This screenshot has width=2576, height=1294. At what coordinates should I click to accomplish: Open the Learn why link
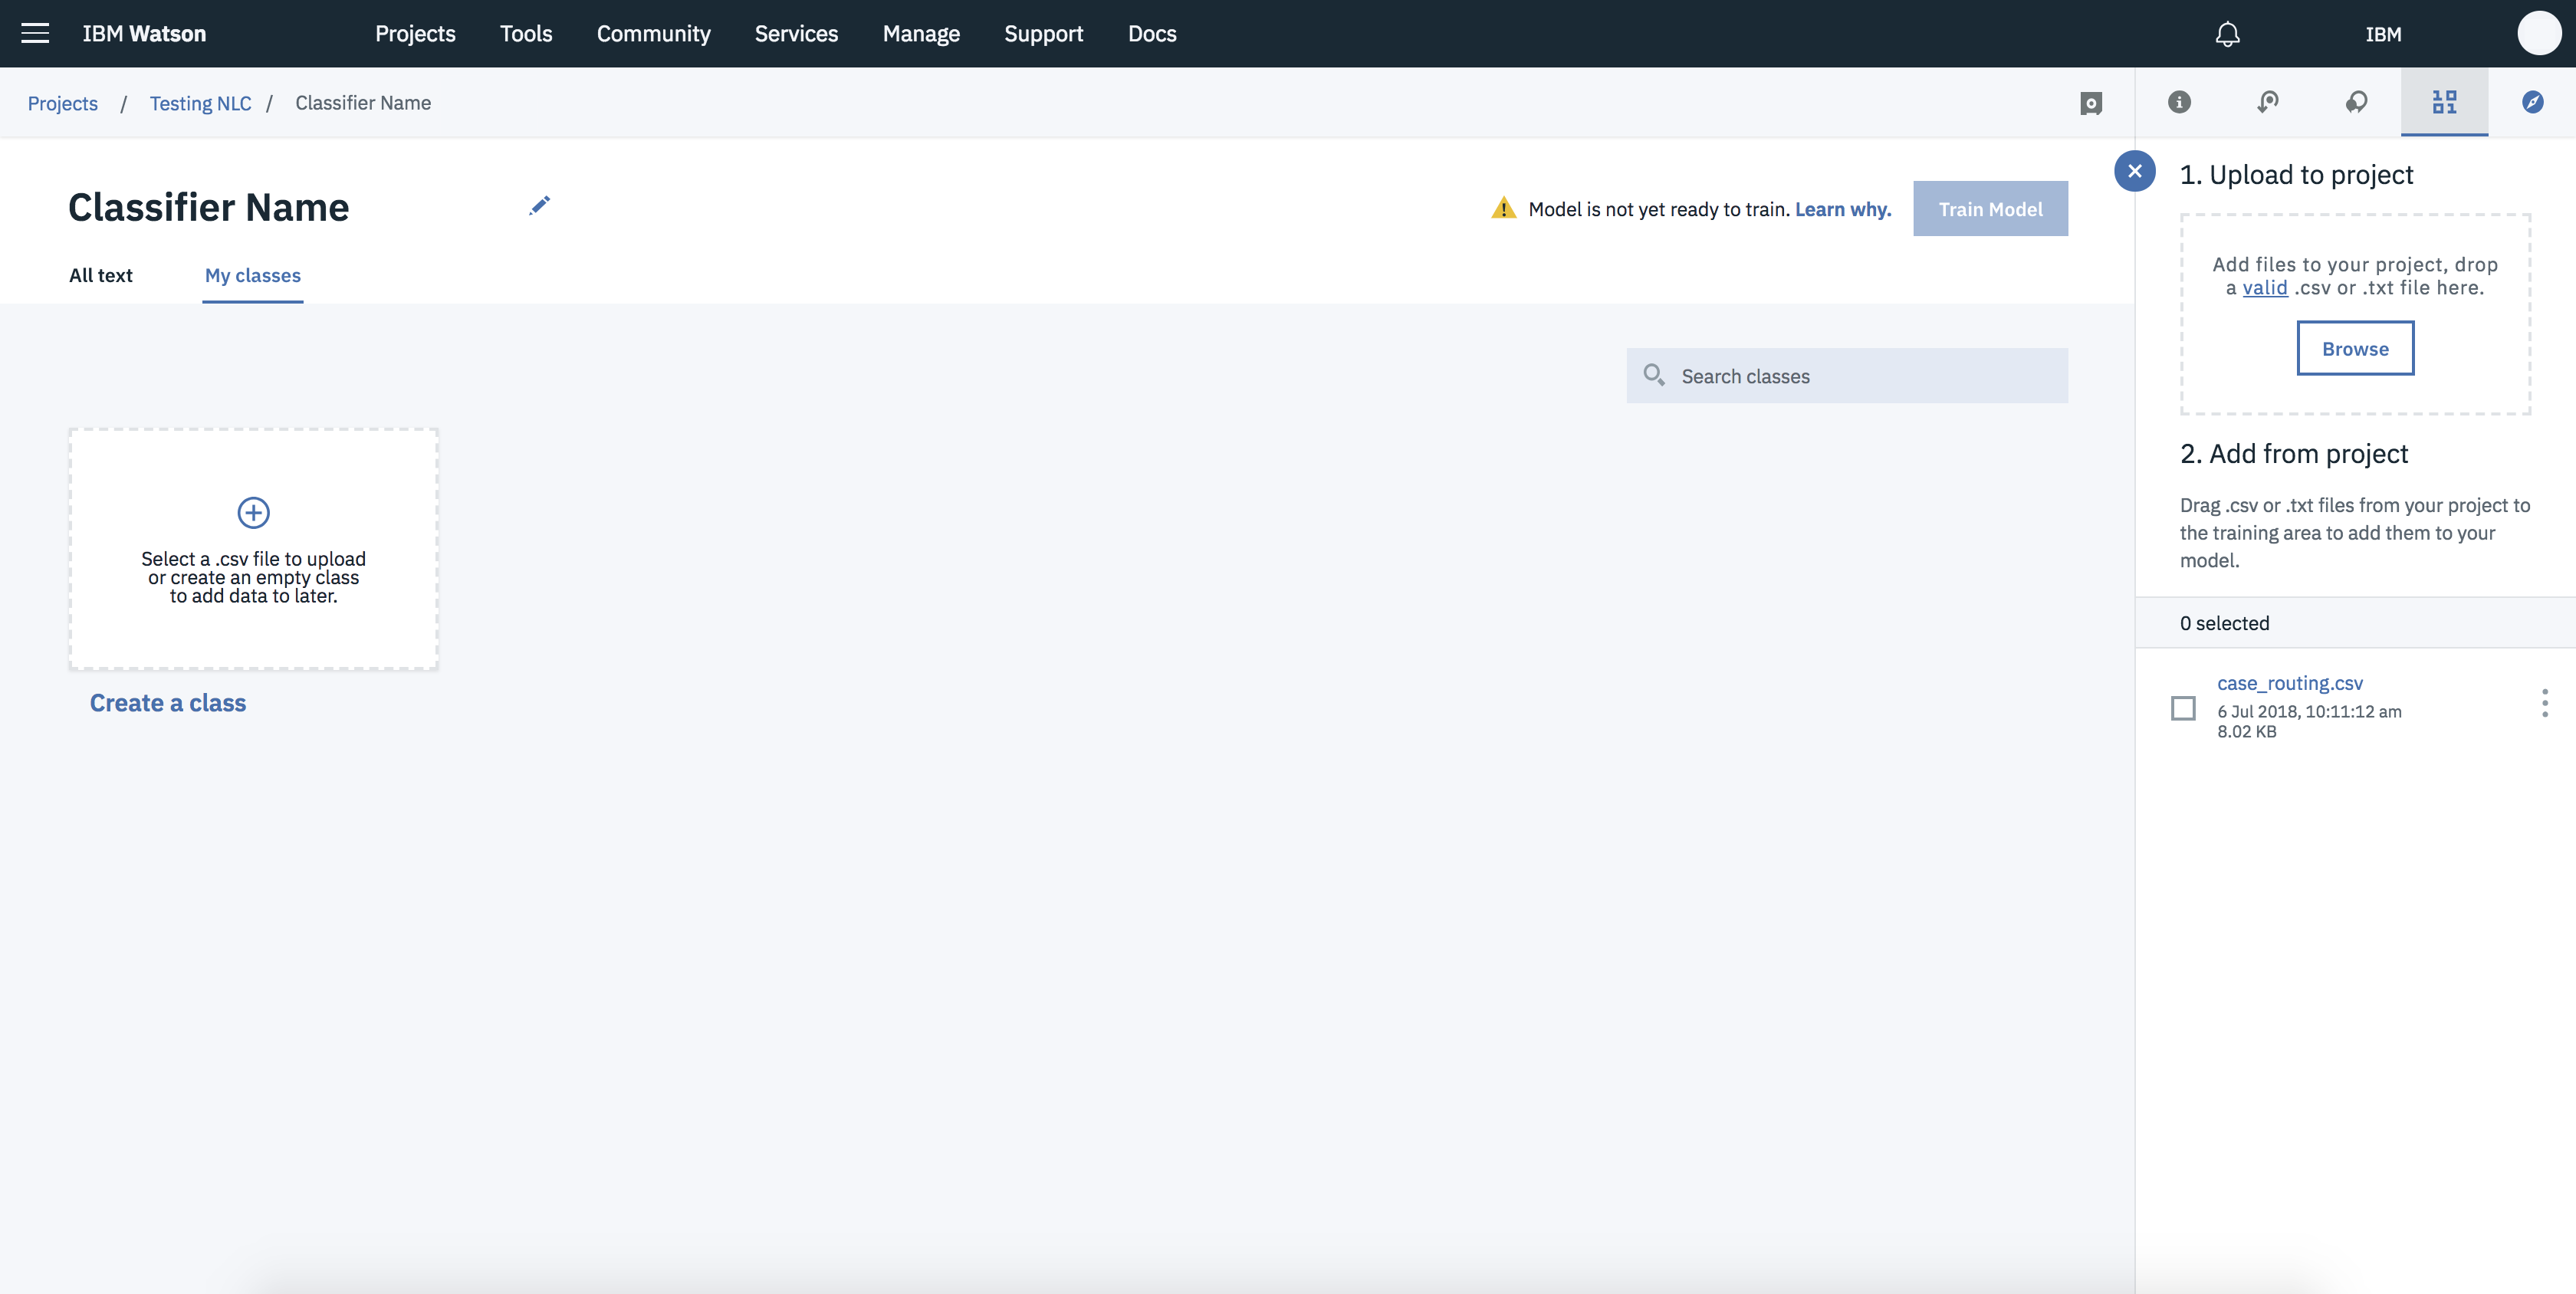[1842, 209]
